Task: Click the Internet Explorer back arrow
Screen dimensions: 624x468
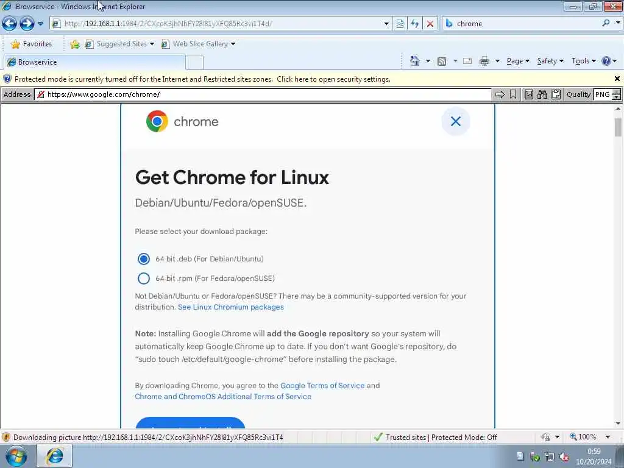Action: click(x=10, y=24)
